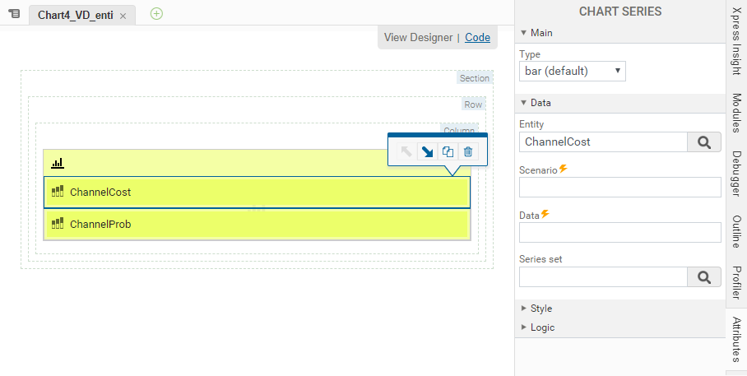Add a new tab with green plus icon
The image size is (747, 376).
pyautogui.click(x=157, y=13)
